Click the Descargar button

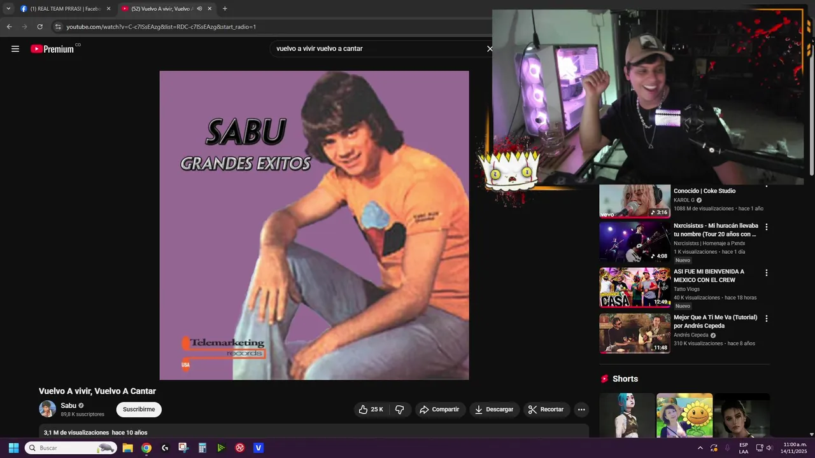(x=494, y=410)
